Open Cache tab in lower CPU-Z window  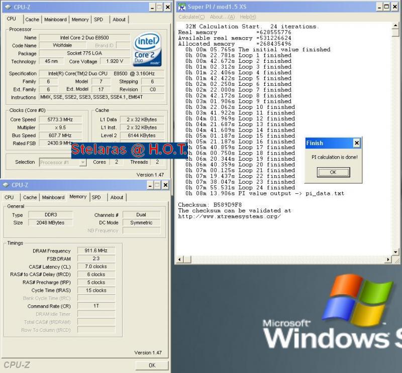[x=30, y=197]
